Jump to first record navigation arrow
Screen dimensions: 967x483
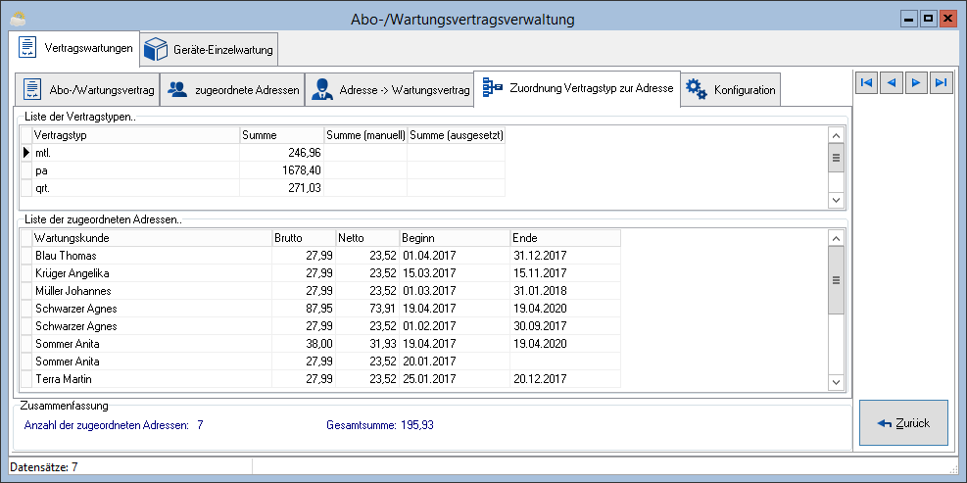tap(866, 82)
